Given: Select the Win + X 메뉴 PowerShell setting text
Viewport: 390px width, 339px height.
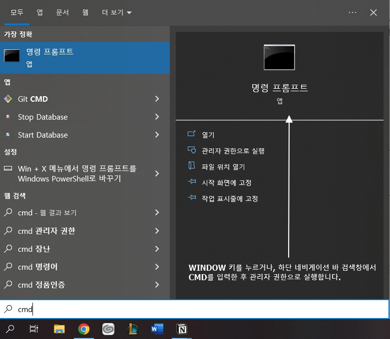Looking at the screenshot, I should click(x=77, y=173).
